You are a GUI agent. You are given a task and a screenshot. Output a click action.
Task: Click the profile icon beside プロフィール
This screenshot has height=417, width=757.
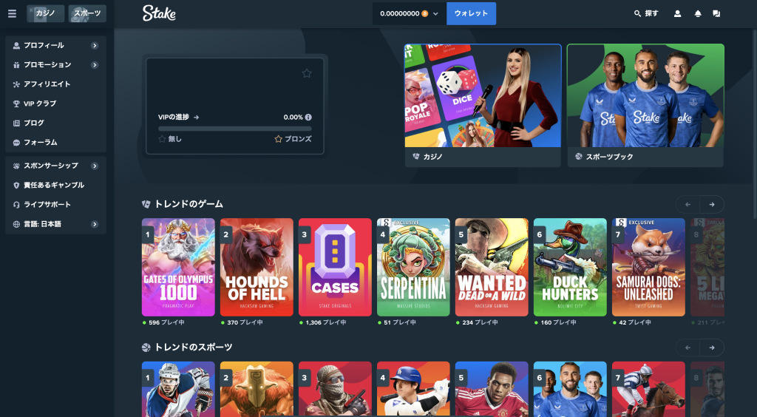click(x=16, y=45)
